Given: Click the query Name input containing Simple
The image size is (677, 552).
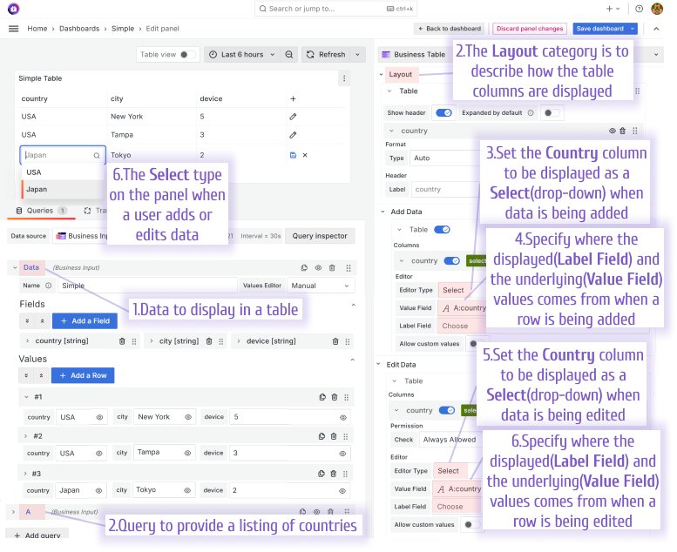Looking at the screenshot, I should 147,286.
